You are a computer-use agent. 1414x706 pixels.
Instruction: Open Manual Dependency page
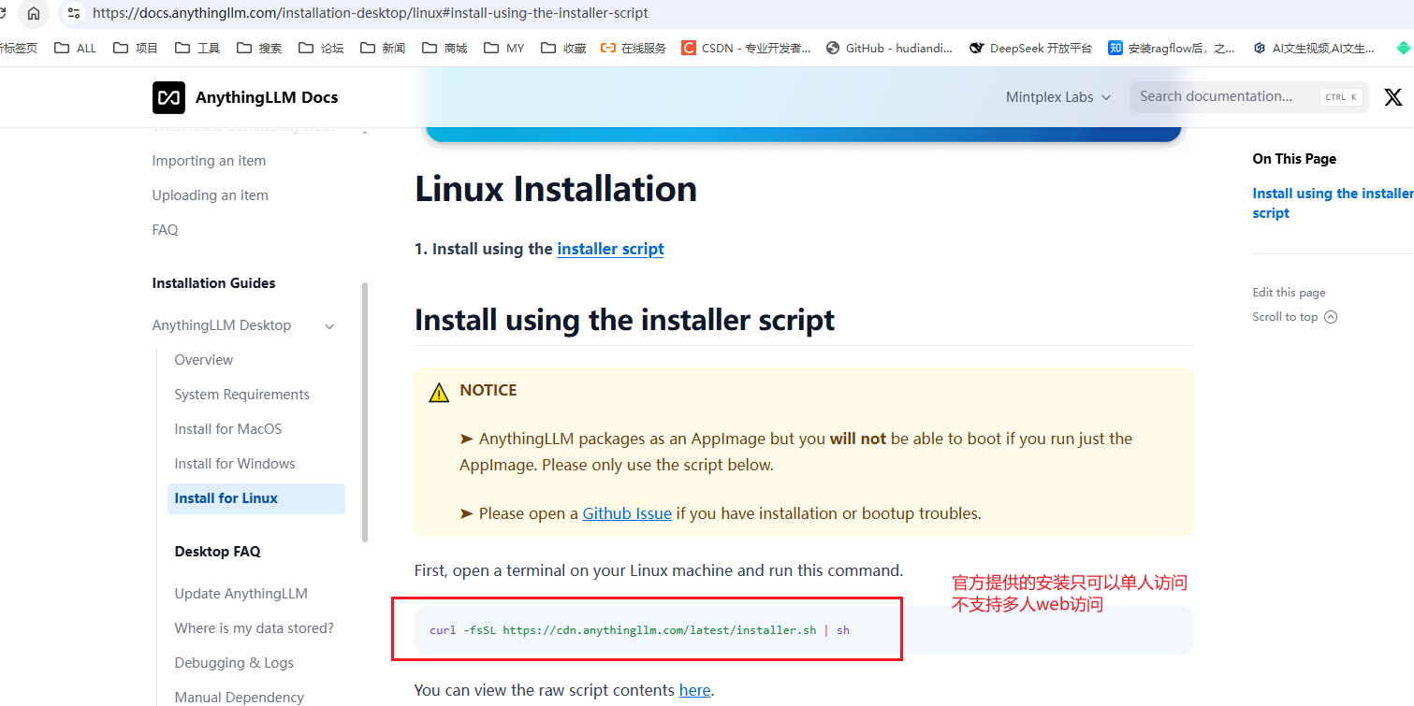click(239, 697)
